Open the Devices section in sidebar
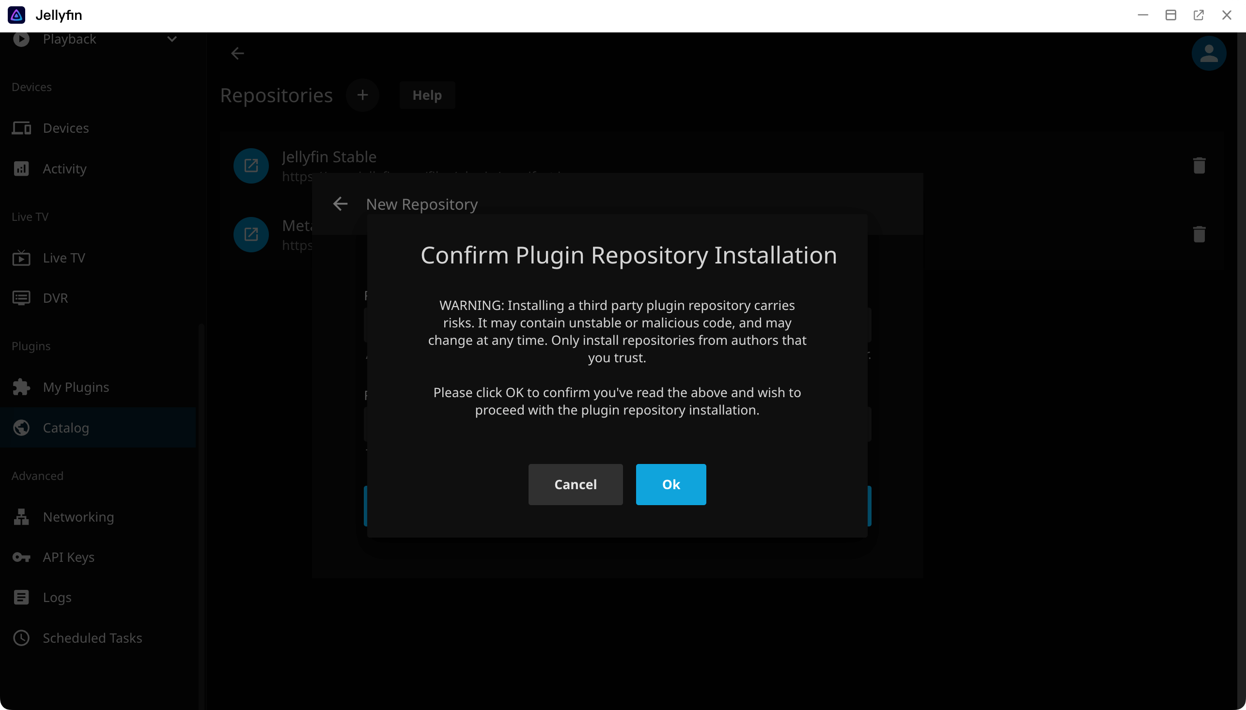Viewport: 1246px width, 710px height. point(65,128)
